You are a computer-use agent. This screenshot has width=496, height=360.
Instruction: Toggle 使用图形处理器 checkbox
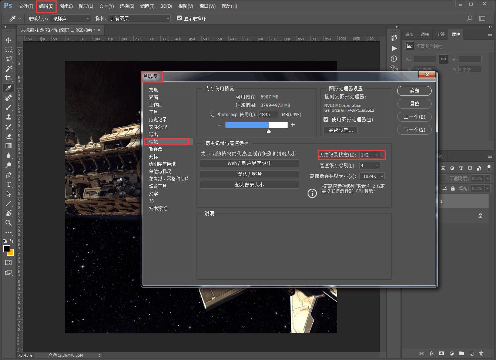coord(326,120)
